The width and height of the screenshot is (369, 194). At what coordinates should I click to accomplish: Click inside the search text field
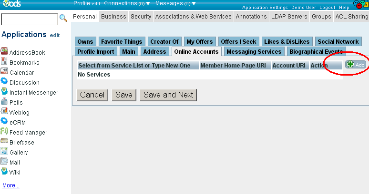(x=29, y=19)
